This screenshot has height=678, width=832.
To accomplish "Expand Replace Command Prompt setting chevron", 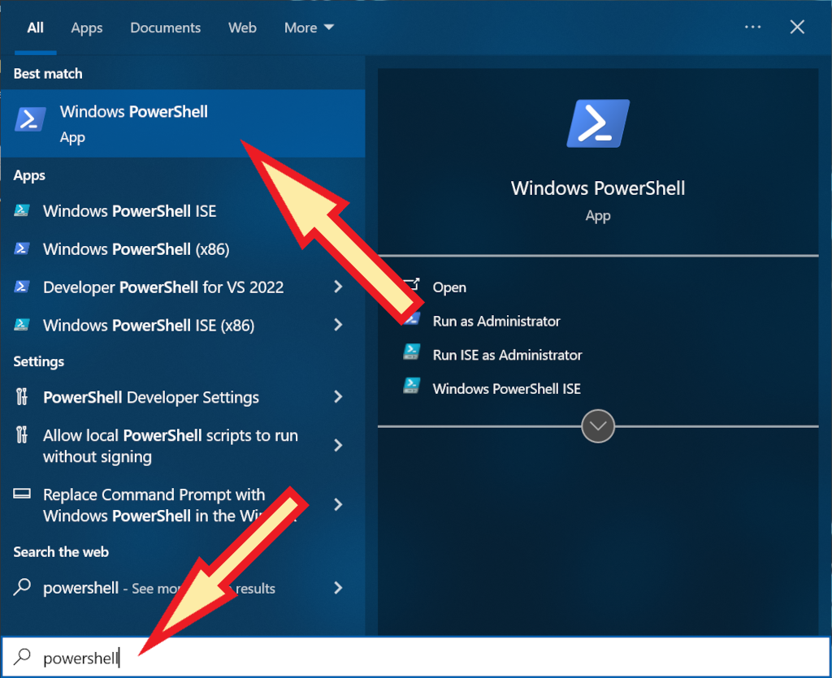I will [x=338, y=505].
